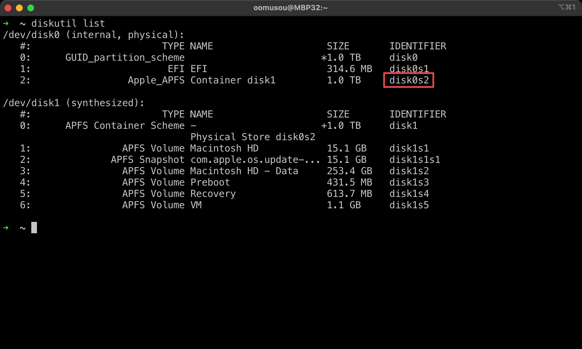Close the terminal window with red button
The width and height of the screenshot is (582, 349).
point(8,8)
